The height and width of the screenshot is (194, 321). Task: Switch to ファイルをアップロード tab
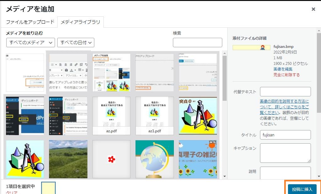[30, 22]
